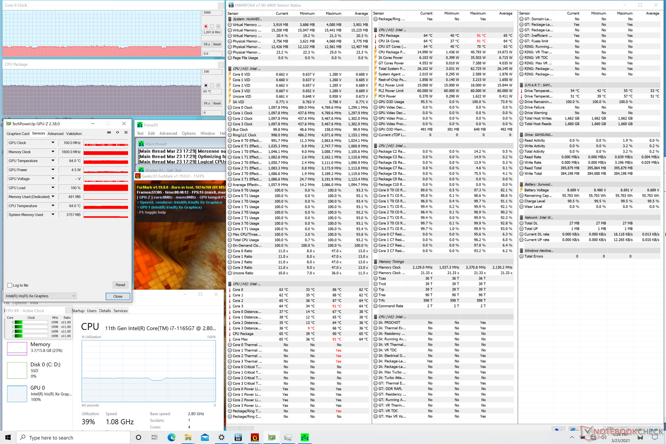Click the red color swatch on Core 0 Clock graph

[206, 26]
